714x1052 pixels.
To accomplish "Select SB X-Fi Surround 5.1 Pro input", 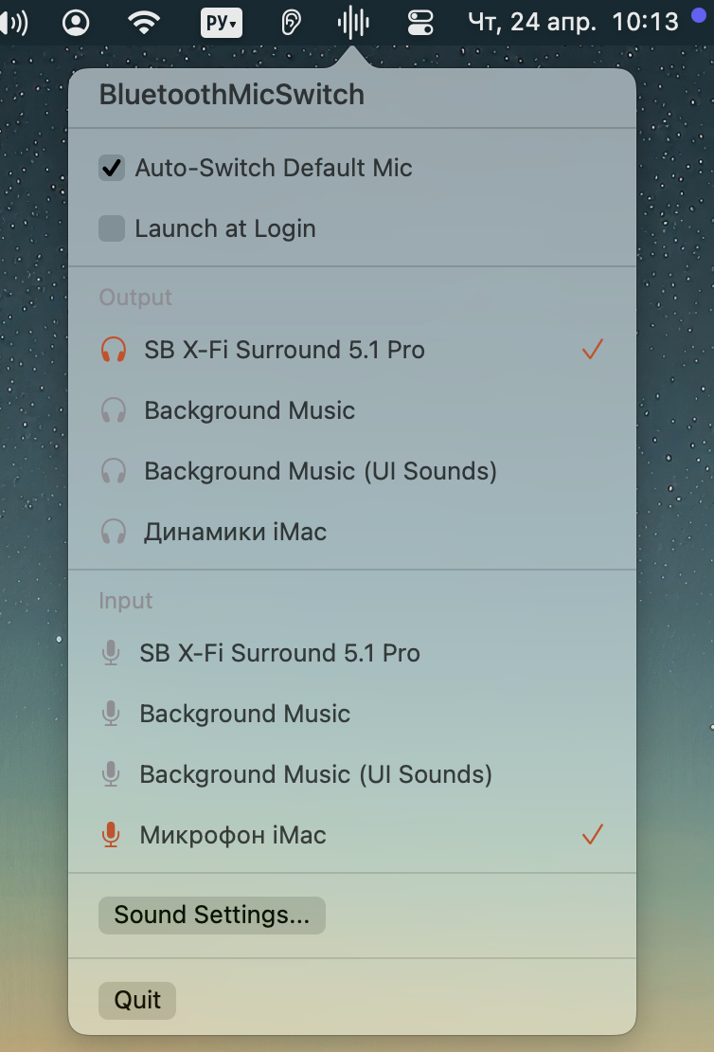I will pos(352,653).
